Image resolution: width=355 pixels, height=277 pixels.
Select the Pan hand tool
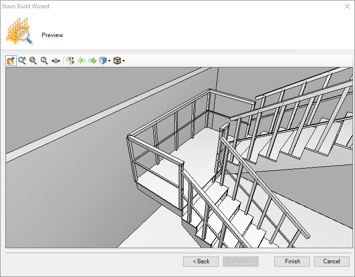point(11,61)
